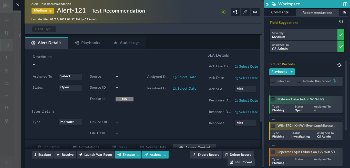Click the Test Recommendation alert title
Image resolution: width=350 pixels, height=168 pixels.
point(118,11)
